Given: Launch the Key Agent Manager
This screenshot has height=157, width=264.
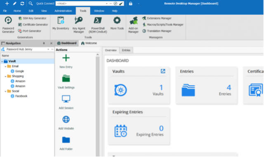Looking at the screenshot, I should (79, 25).
